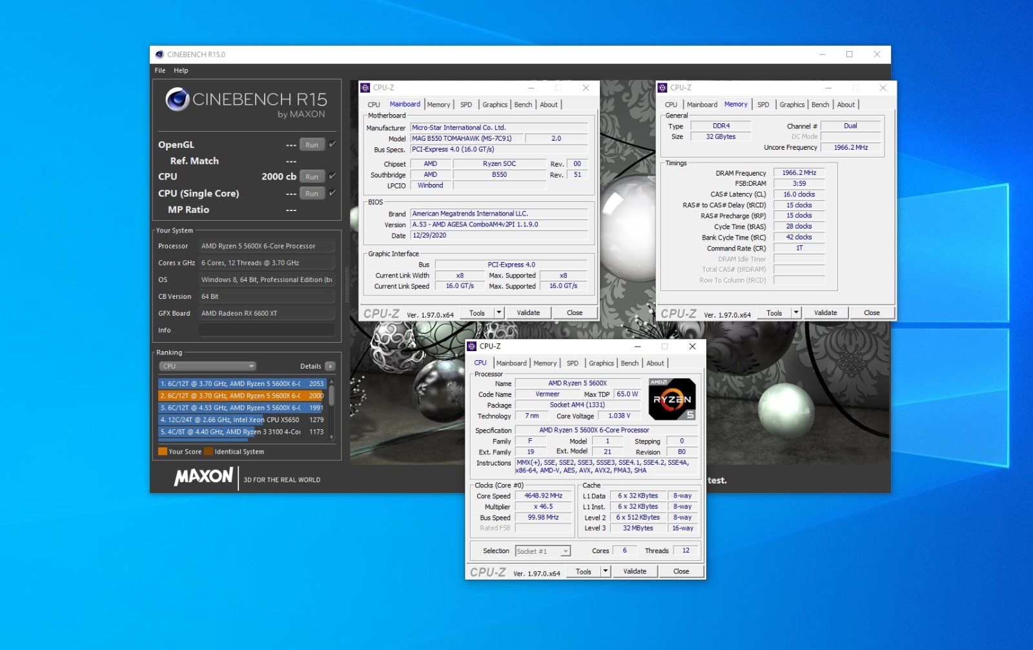
Task: Select Intel Xeon X5650 ranking row
Action: 242,420
